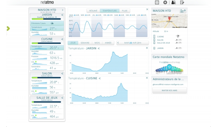
Task: Click the users/friends icon in header
Action: coord(173,2)
